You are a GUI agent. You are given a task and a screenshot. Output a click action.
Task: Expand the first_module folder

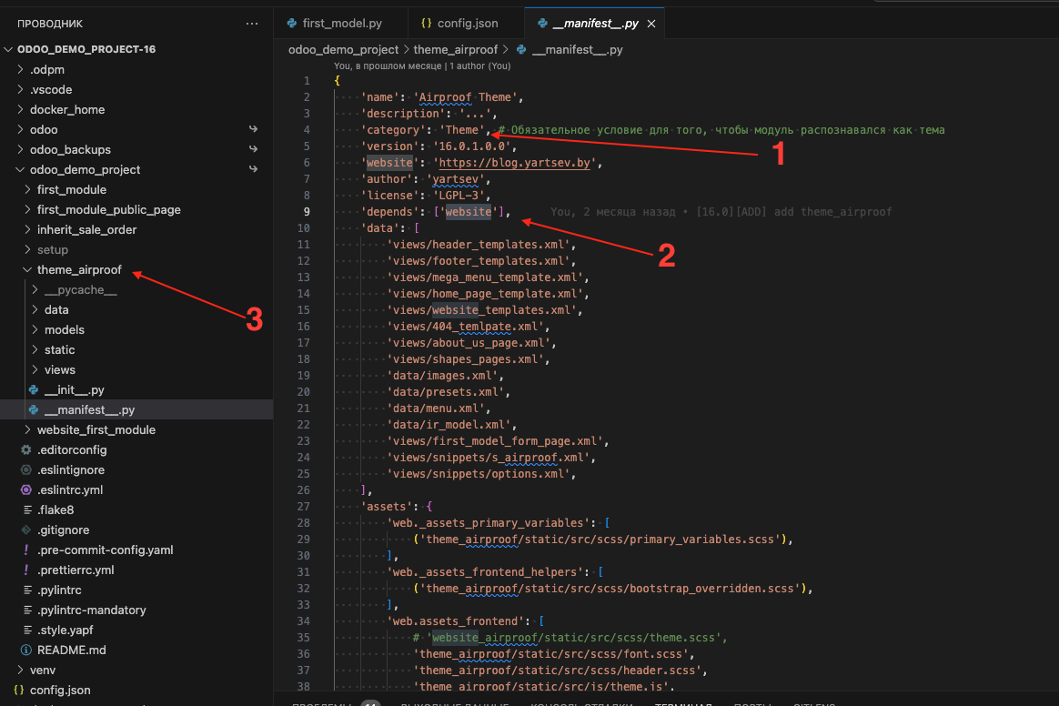coord(27,190)
